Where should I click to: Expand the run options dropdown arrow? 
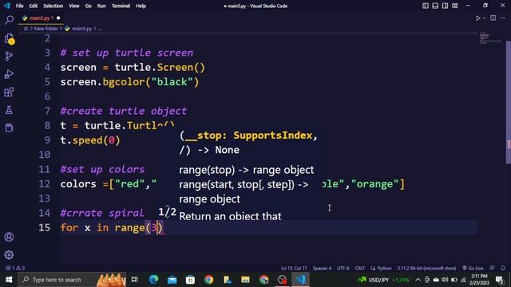click(x=485, y=18)
